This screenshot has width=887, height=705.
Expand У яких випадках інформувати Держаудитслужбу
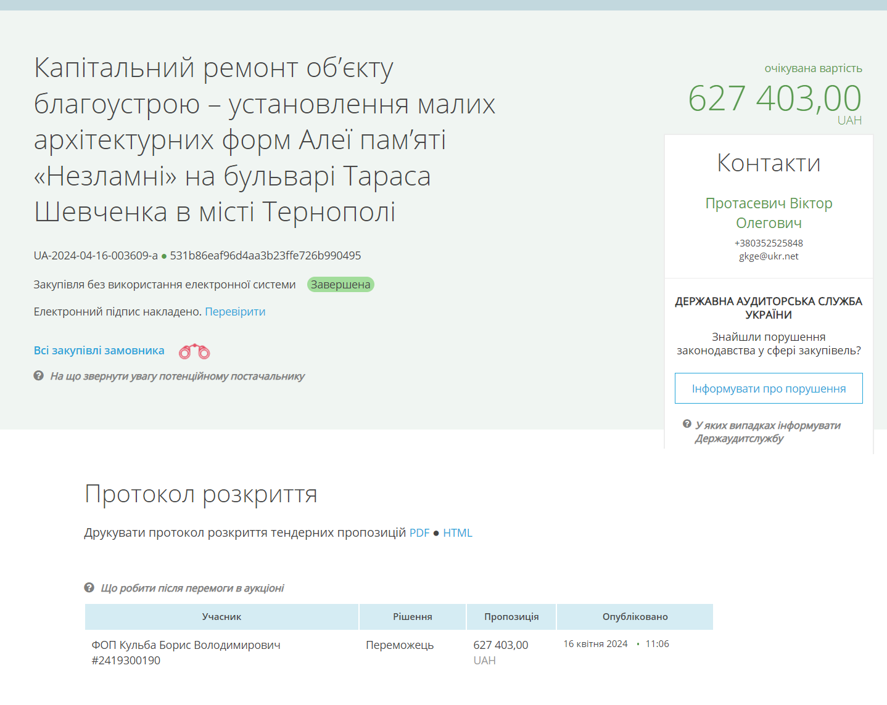coord(767,432)
